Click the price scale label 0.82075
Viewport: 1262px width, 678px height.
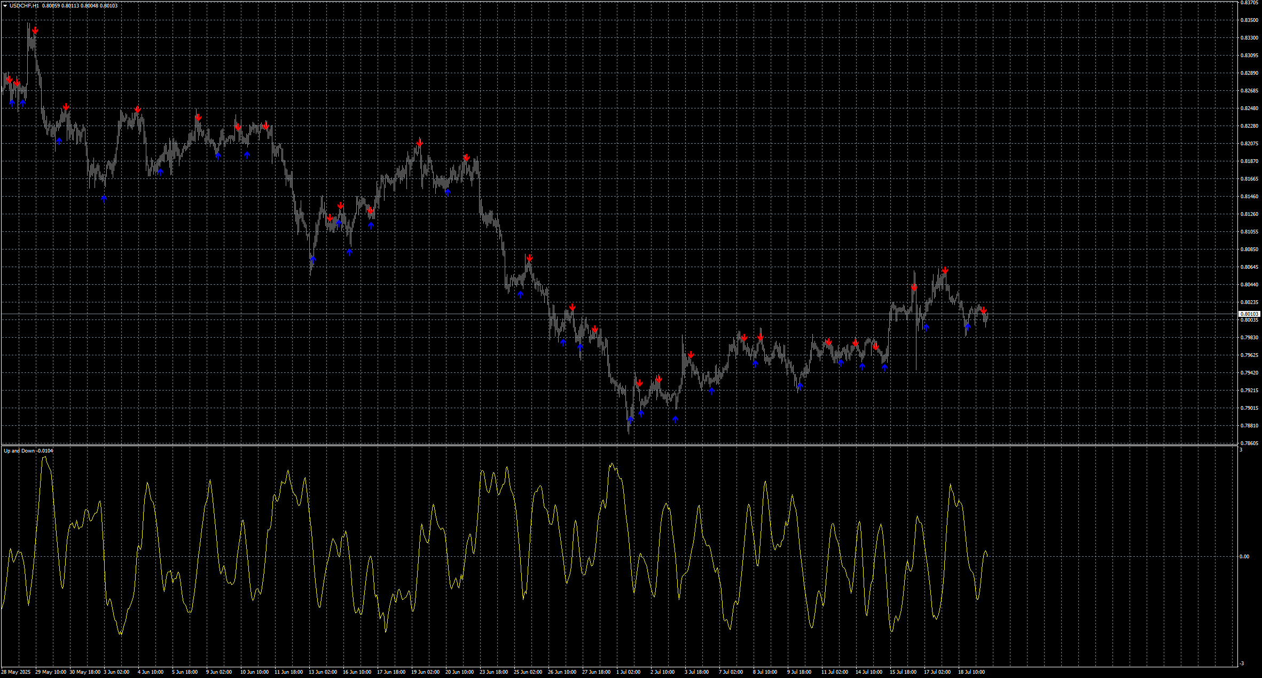point(1248,144)
